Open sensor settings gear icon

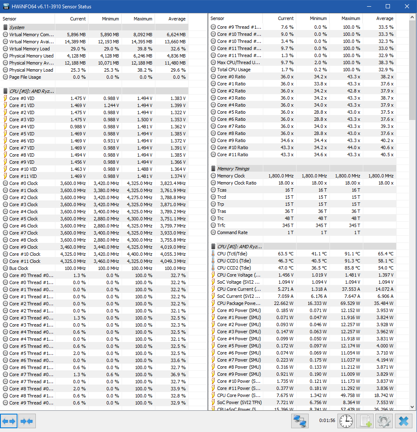(384, 421)
